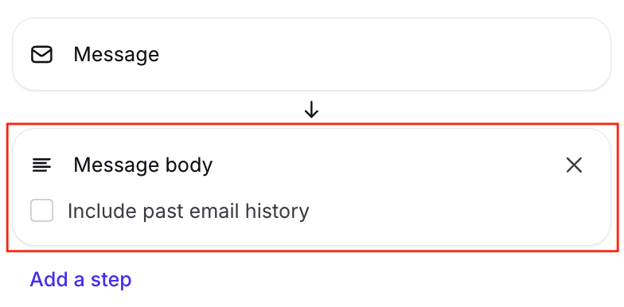Select the Message body step card
The height and width of the screenshot is (307, 624).
coord(312,186)
